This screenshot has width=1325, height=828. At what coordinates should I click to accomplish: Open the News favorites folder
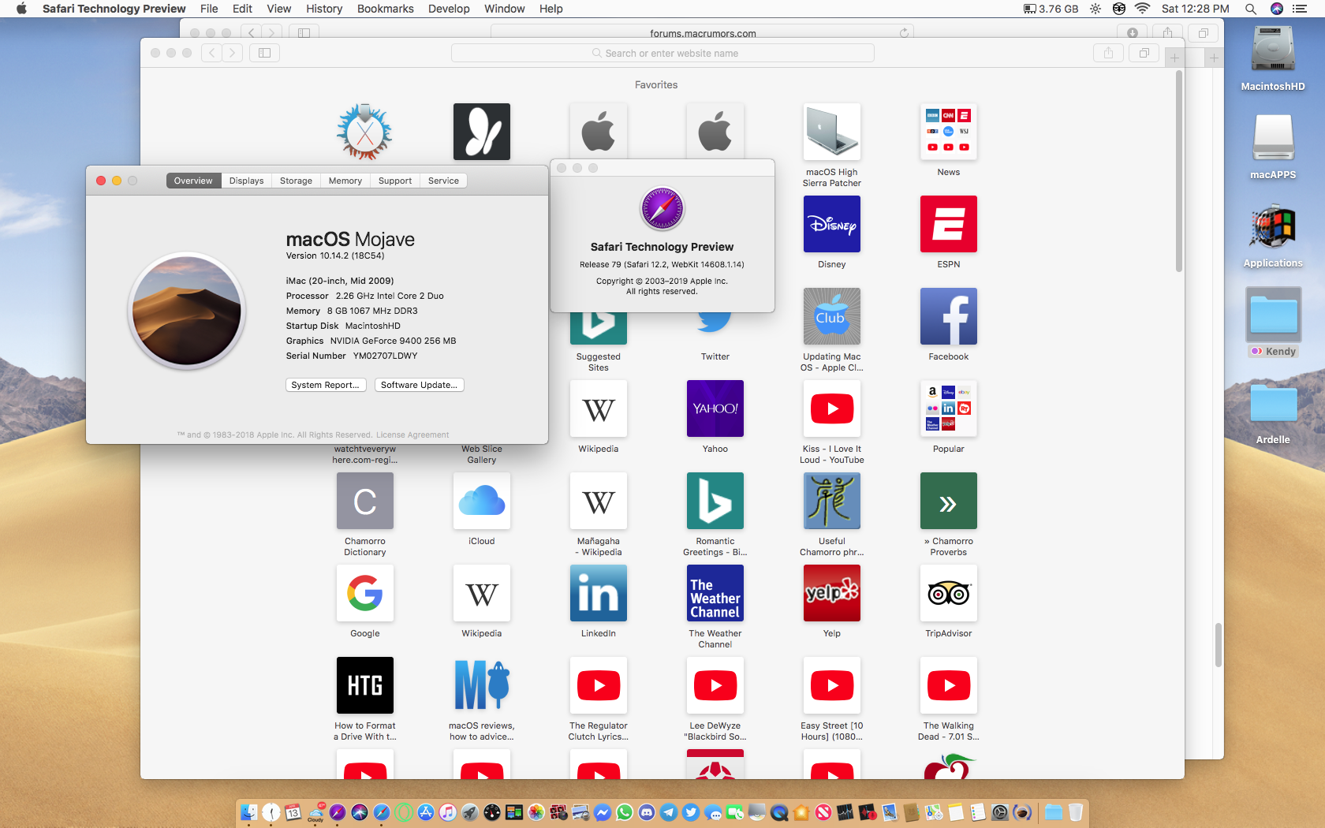948,132
